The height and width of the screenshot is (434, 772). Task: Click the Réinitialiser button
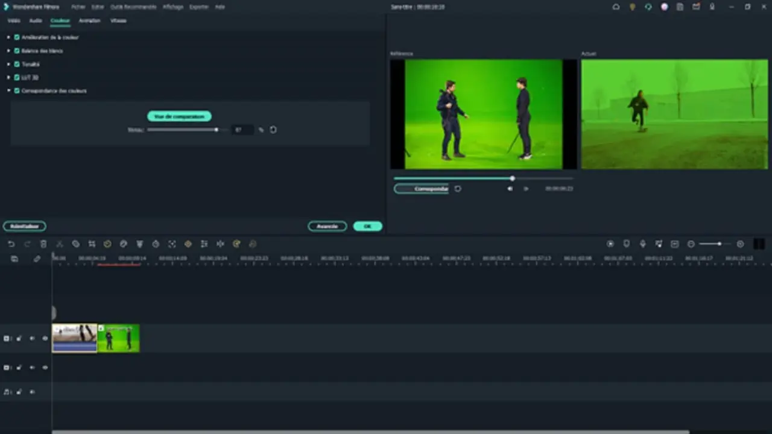coord(25,227)
